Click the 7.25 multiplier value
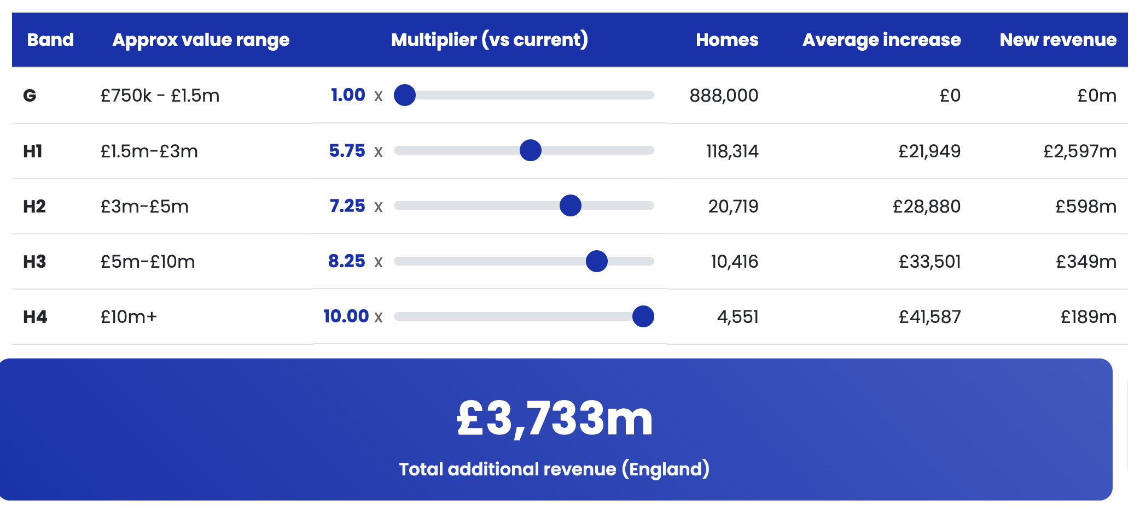Screen dimensions: 1140x512 pos(347,206)
